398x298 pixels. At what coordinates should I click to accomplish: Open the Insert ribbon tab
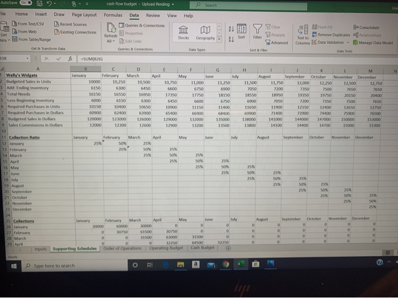[41, 14]
